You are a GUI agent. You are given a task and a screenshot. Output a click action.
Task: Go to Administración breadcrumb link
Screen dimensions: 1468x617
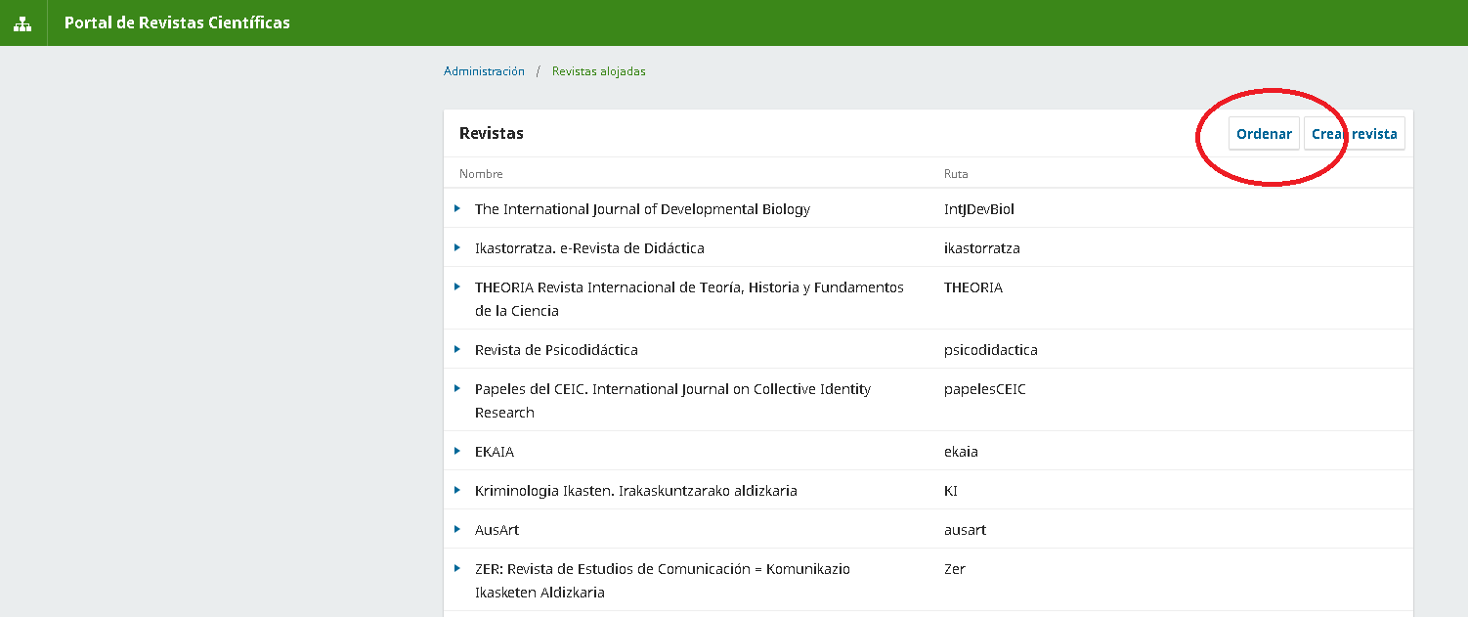[484, 71]
